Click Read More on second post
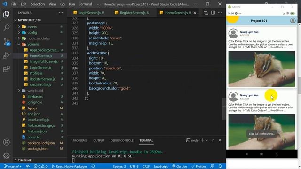Screen dimensions: 301x169 (x=278, y=111)
